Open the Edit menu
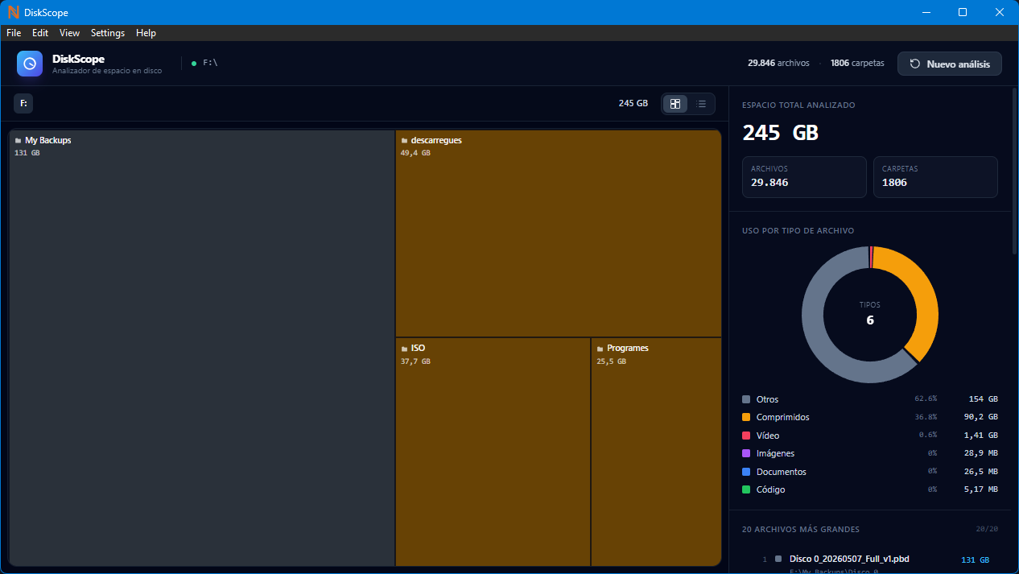This screenshot has width=1019, height=574. [x=40, y=33]
